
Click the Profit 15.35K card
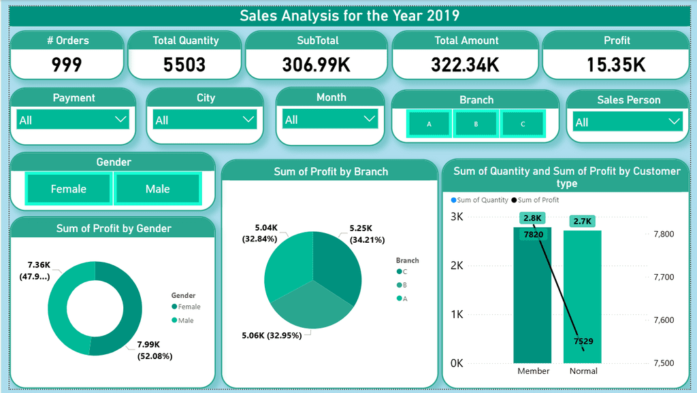[615, 55]
